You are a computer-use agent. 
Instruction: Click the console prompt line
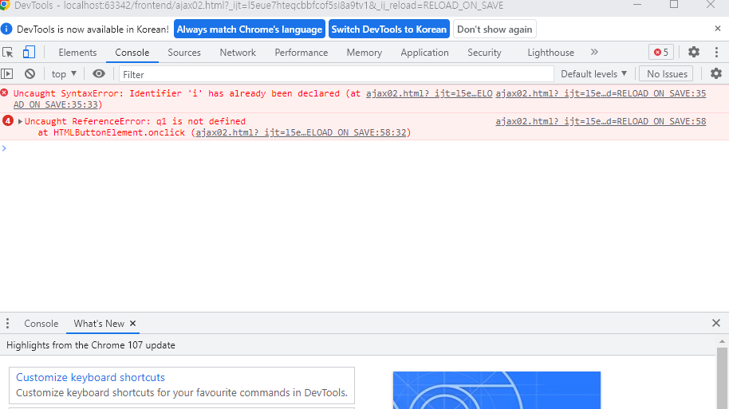click(x=364, y=148)
